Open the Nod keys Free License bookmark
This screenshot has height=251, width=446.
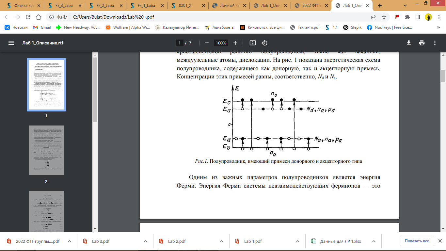[x=390, y=27]
